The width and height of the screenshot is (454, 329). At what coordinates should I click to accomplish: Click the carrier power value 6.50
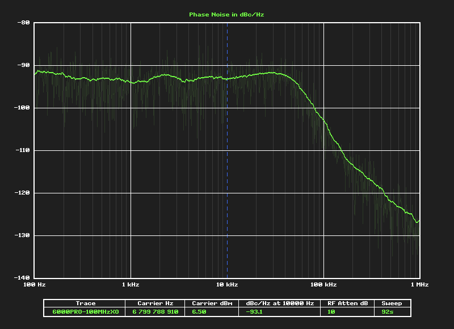[x=199, y=312]
